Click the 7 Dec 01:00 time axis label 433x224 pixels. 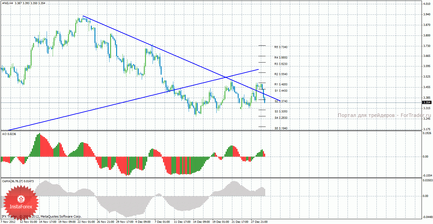[162, 222]
